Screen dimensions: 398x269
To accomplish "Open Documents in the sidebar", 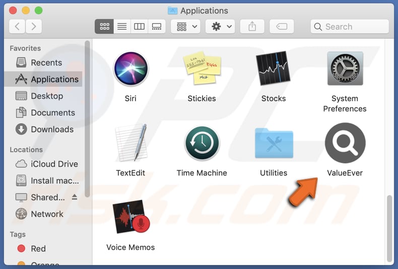I will (x=43, y=113).
